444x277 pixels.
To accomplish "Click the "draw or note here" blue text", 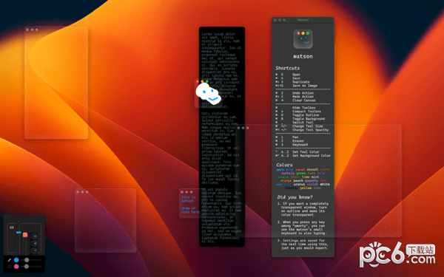I will [190, 210].
